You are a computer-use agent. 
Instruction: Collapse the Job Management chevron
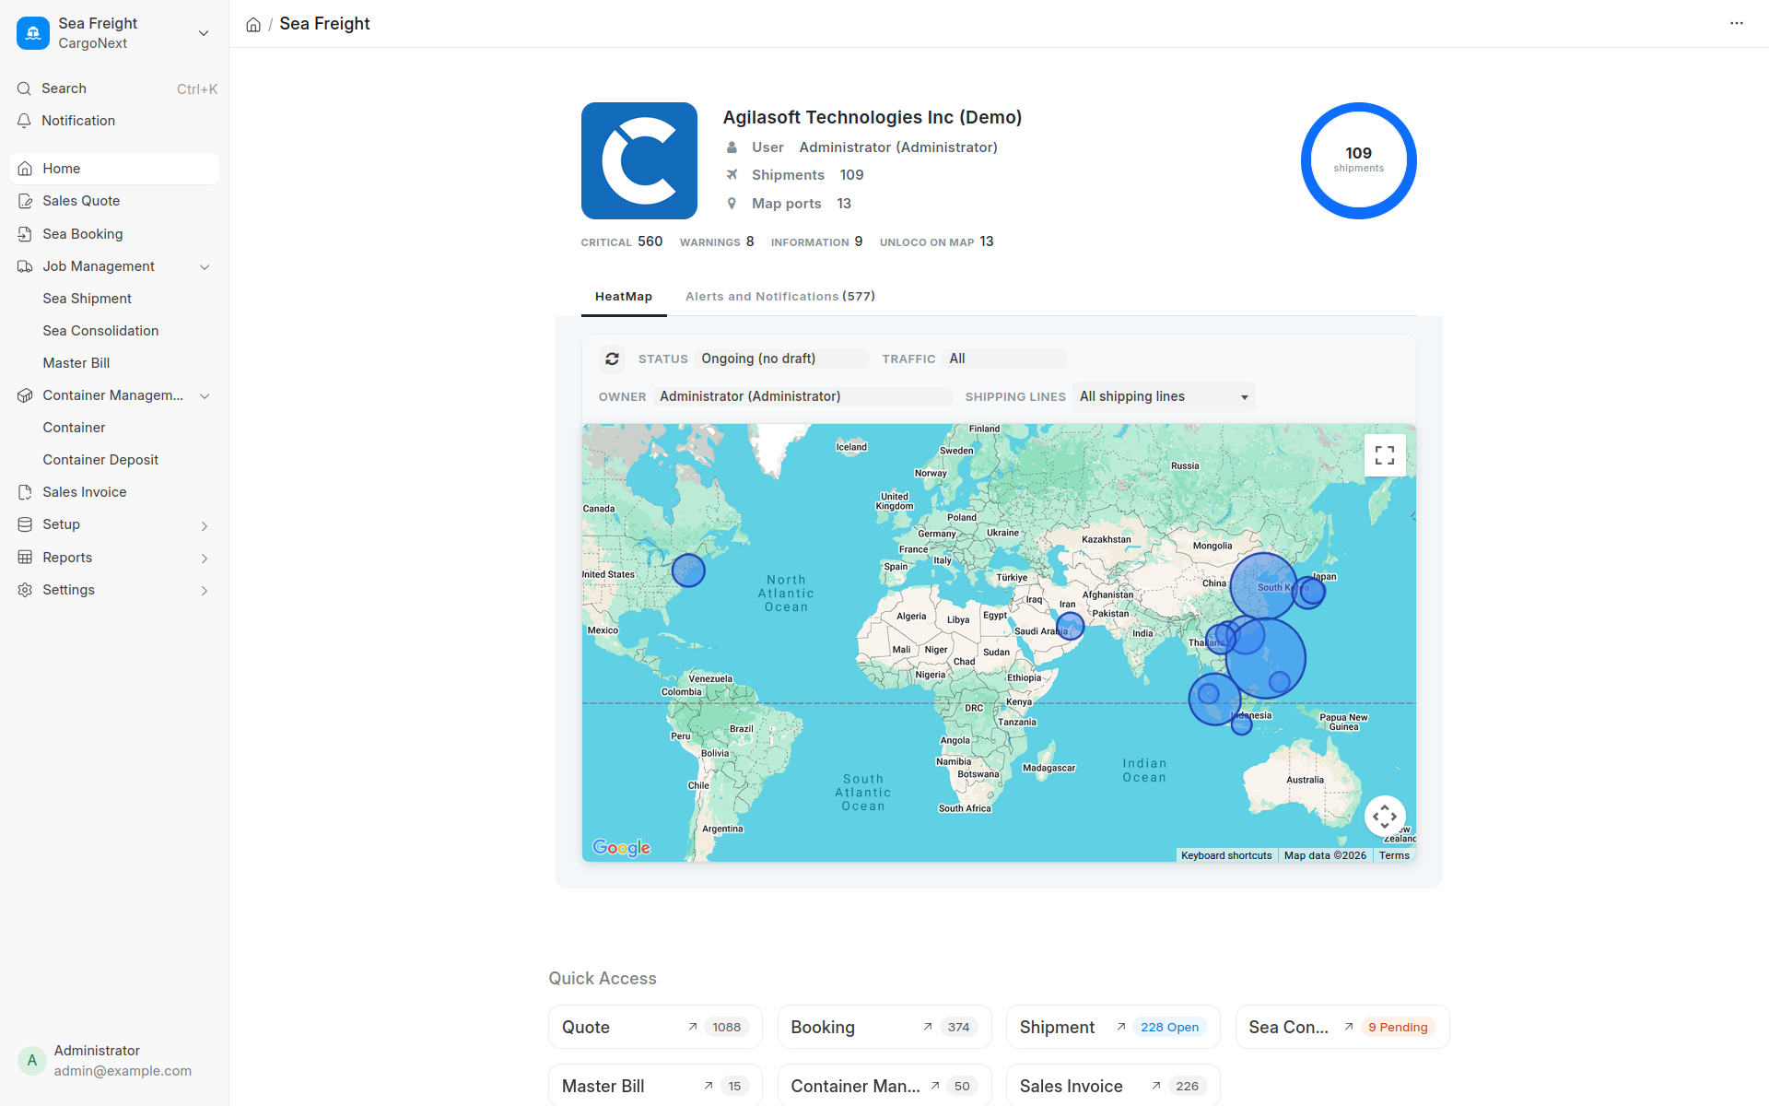205,267
